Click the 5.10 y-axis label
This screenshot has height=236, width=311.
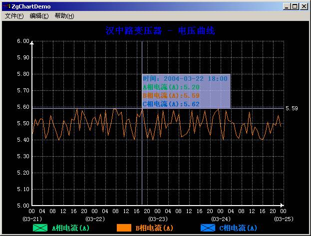click(x=23, y=189)
